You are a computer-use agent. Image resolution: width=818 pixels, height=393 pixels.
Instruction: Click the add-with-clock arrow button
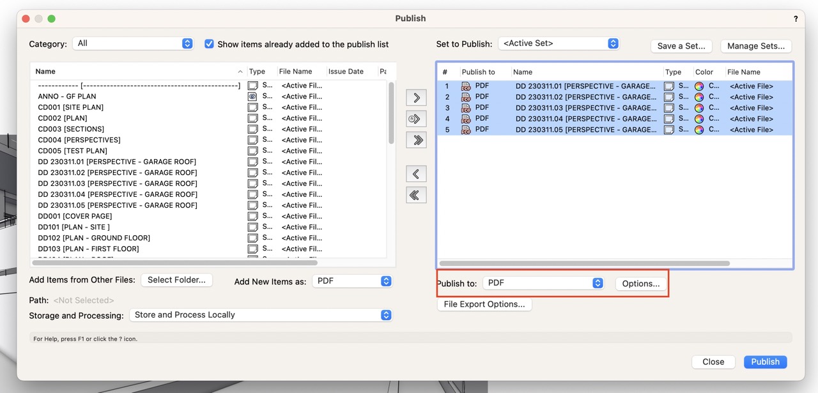tap(416, 119)
